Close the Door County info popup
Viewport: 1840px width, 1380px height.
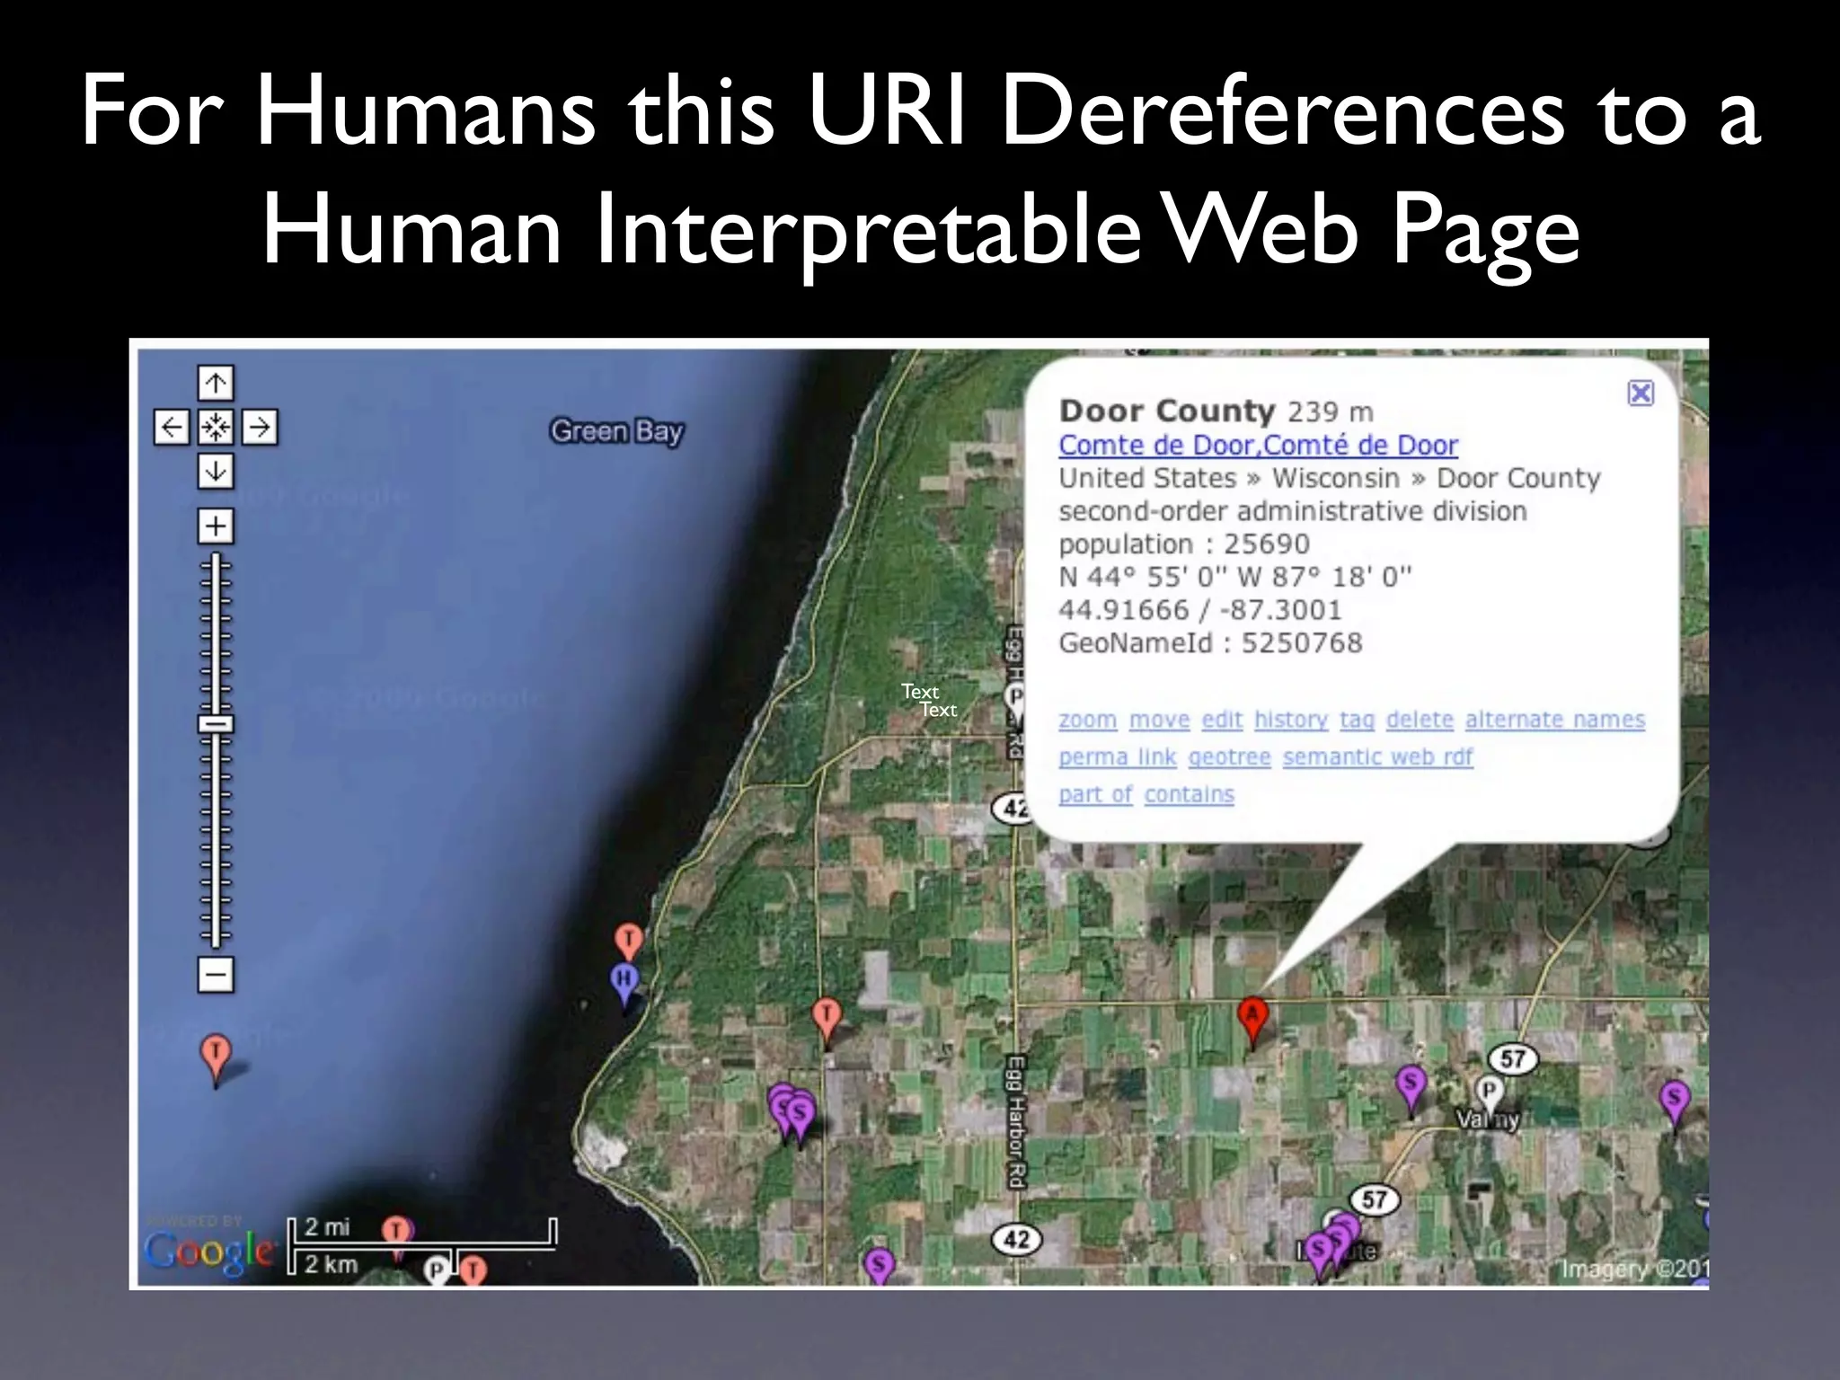[1641, 393]
